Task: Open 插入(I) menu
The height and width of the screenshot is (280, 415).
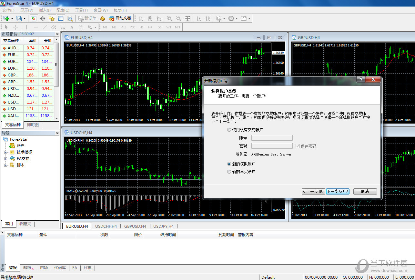Action: coord(45,10)
